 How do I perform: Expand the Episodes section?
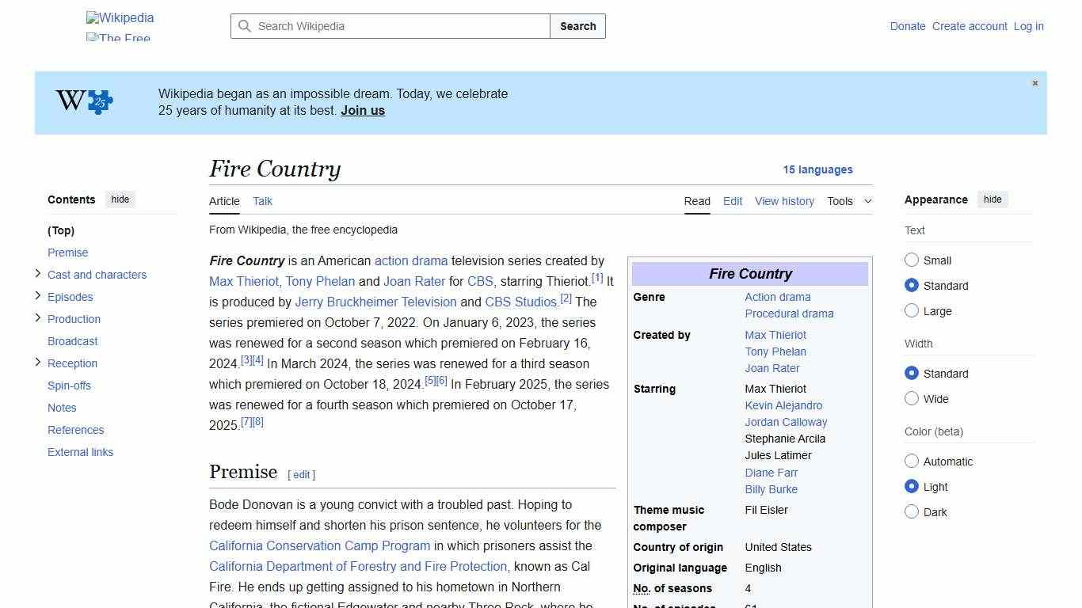click(x=38, y=295)
